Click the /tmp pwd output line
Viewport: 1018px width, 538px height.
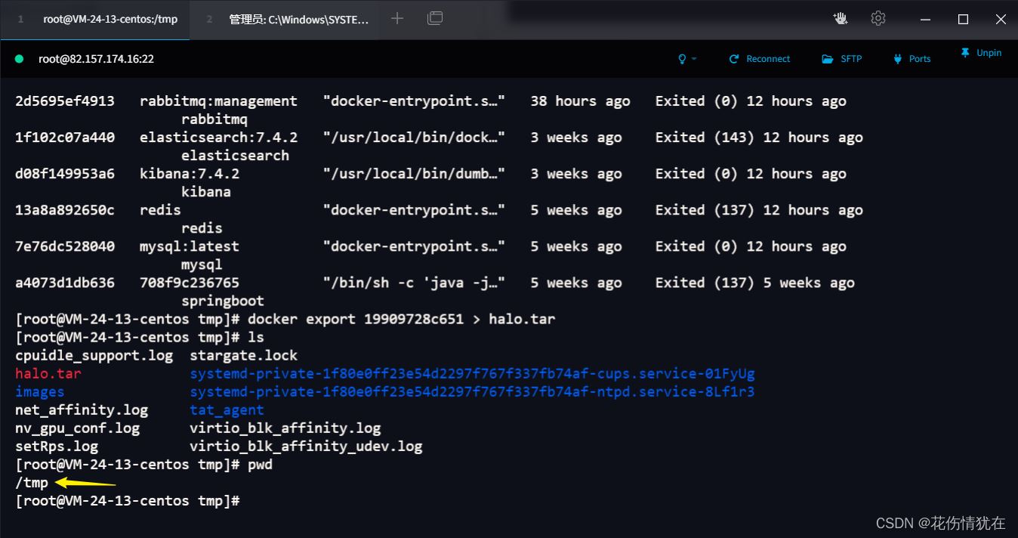point(32,482)
